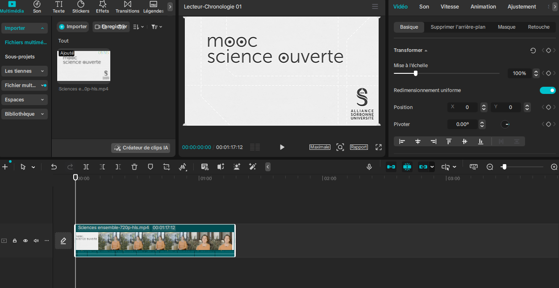This screenshot has width=559, height=288.
Task: Toggle track visibility eye icon
Action: (25, 241)
